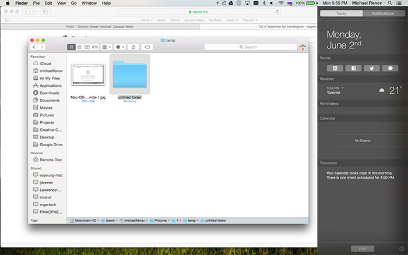Open the Action gear dropdown menu
Screen dimensions: 408x255
pyautogui.click(x=120, y=47)
